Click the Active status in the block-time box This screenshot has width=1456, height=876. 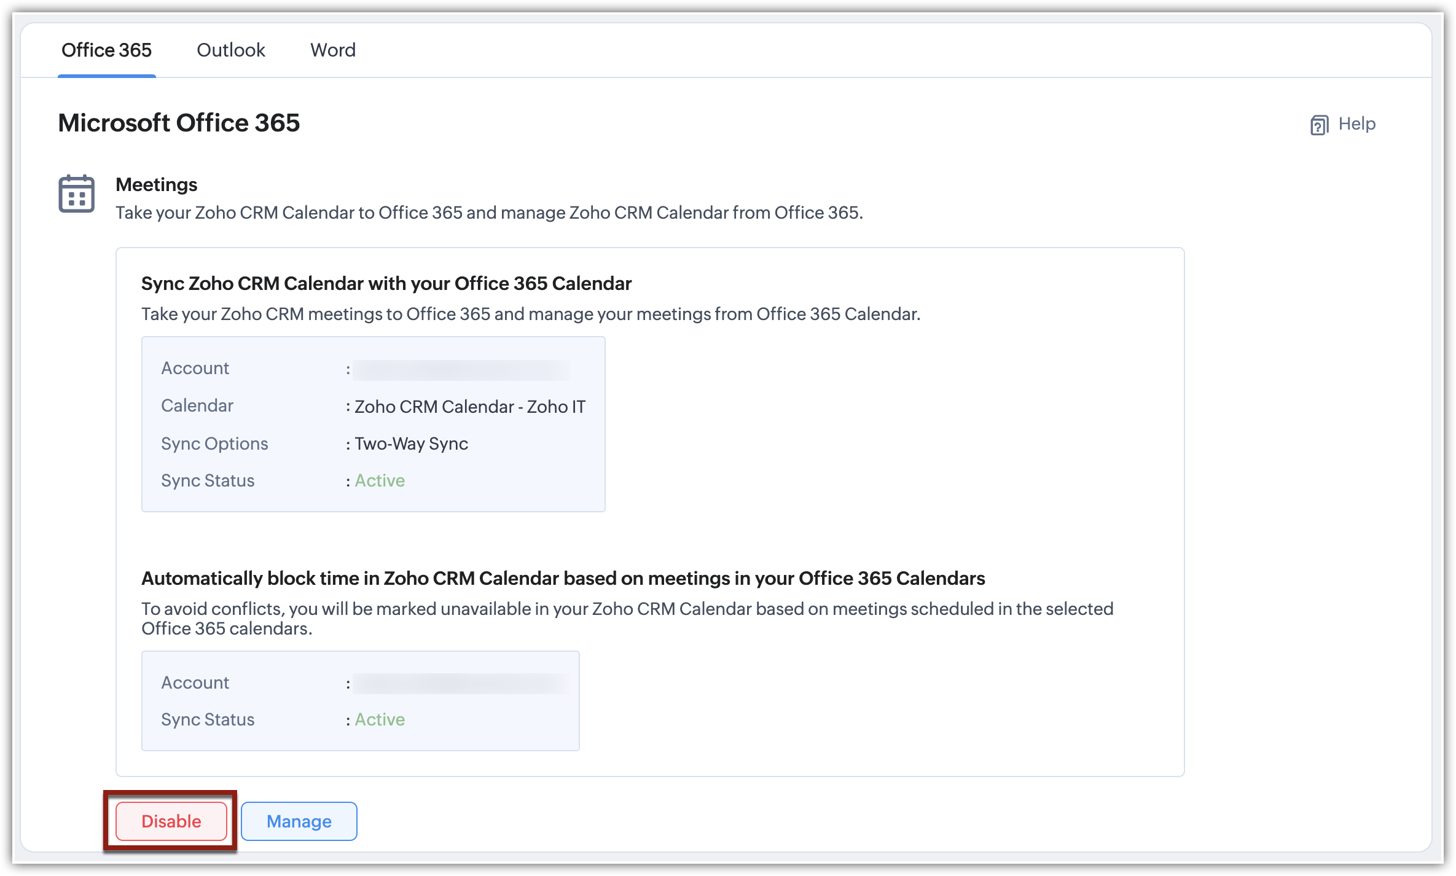(380, 719)
